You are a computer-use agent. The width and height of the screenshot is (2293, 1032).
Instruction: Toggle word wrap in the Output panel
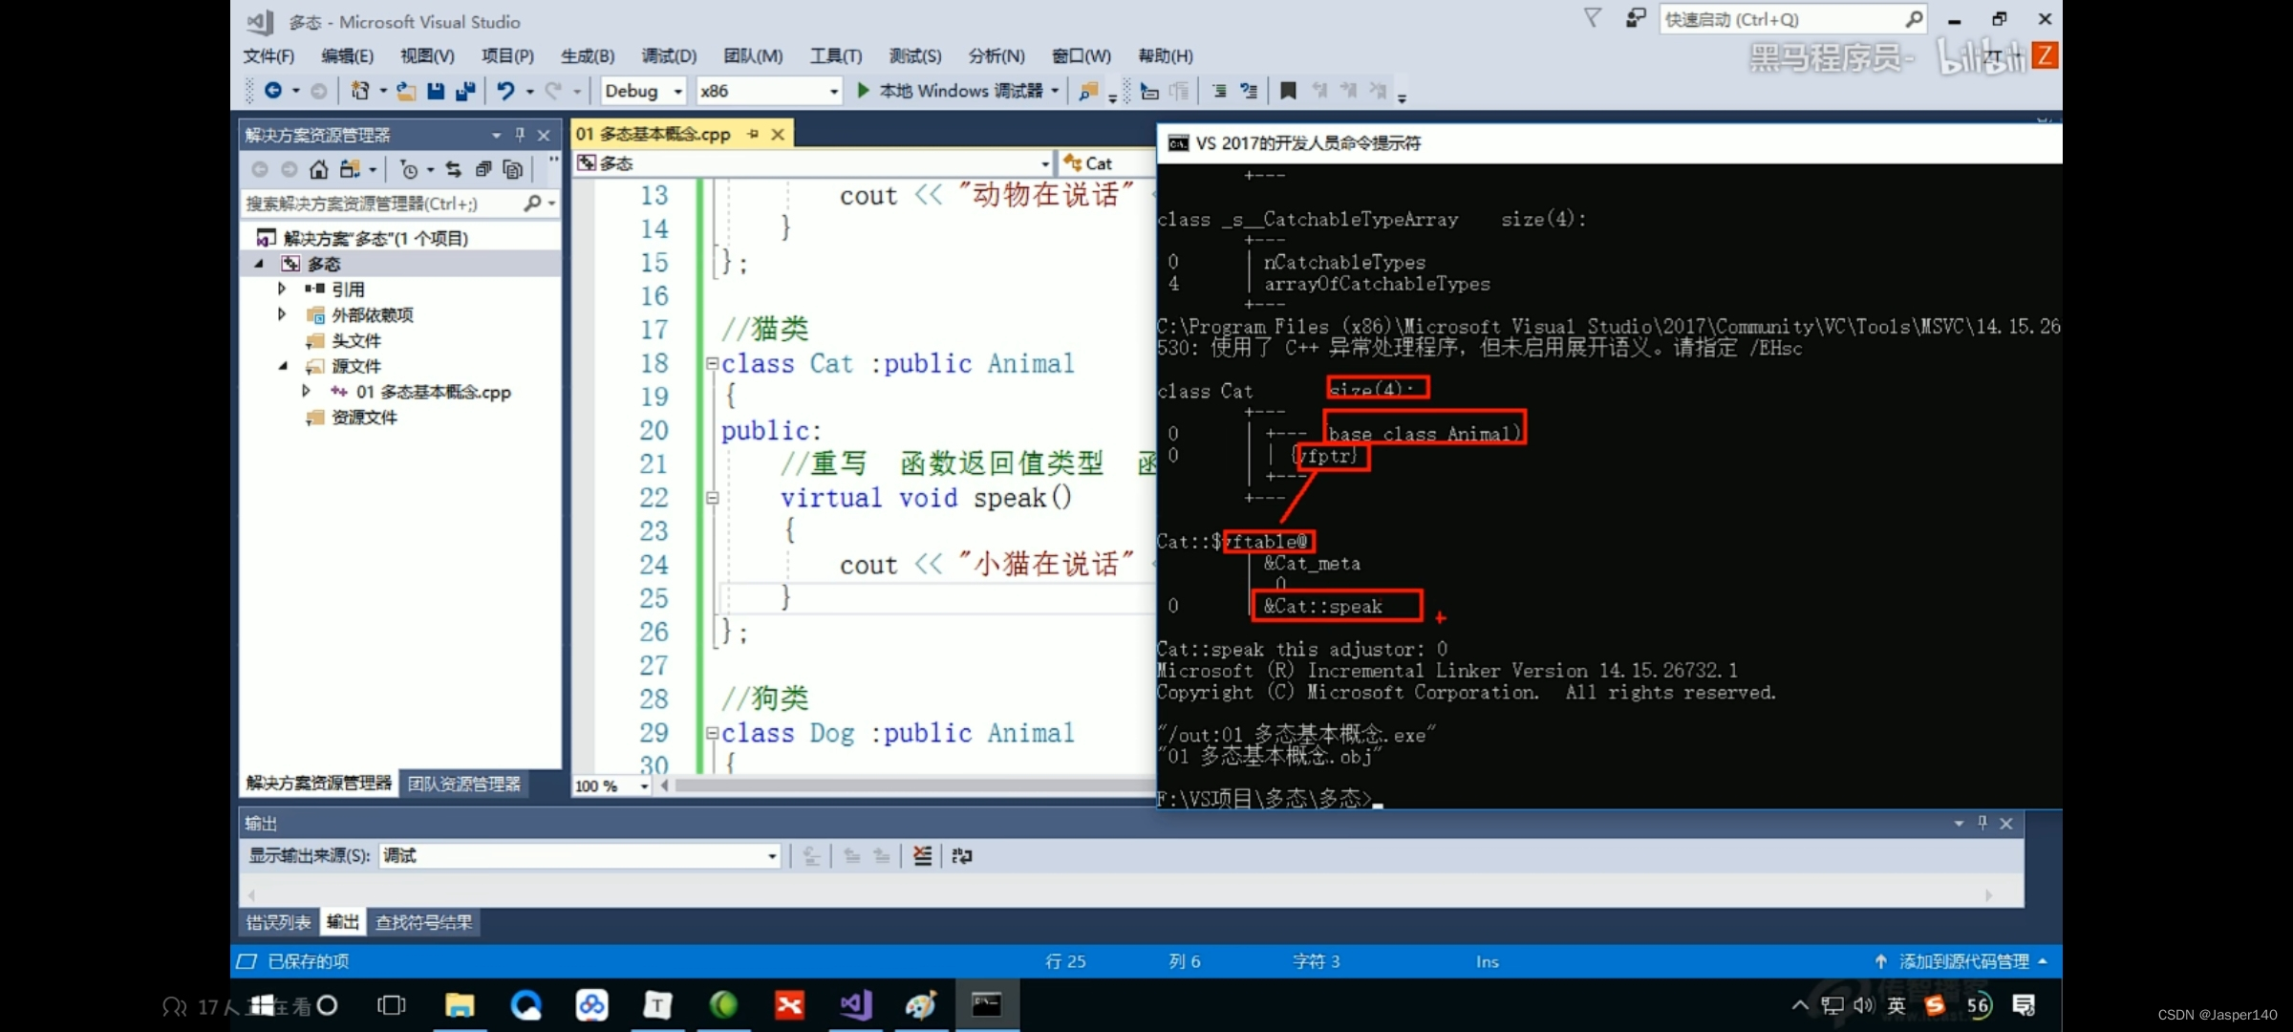(x=961, y=855)
